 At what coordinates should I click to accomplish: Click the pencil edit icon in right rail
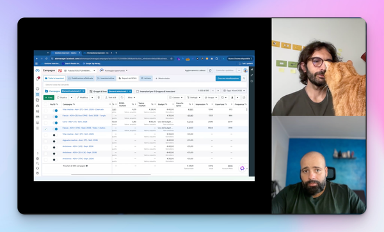click(x=252, y=75)
